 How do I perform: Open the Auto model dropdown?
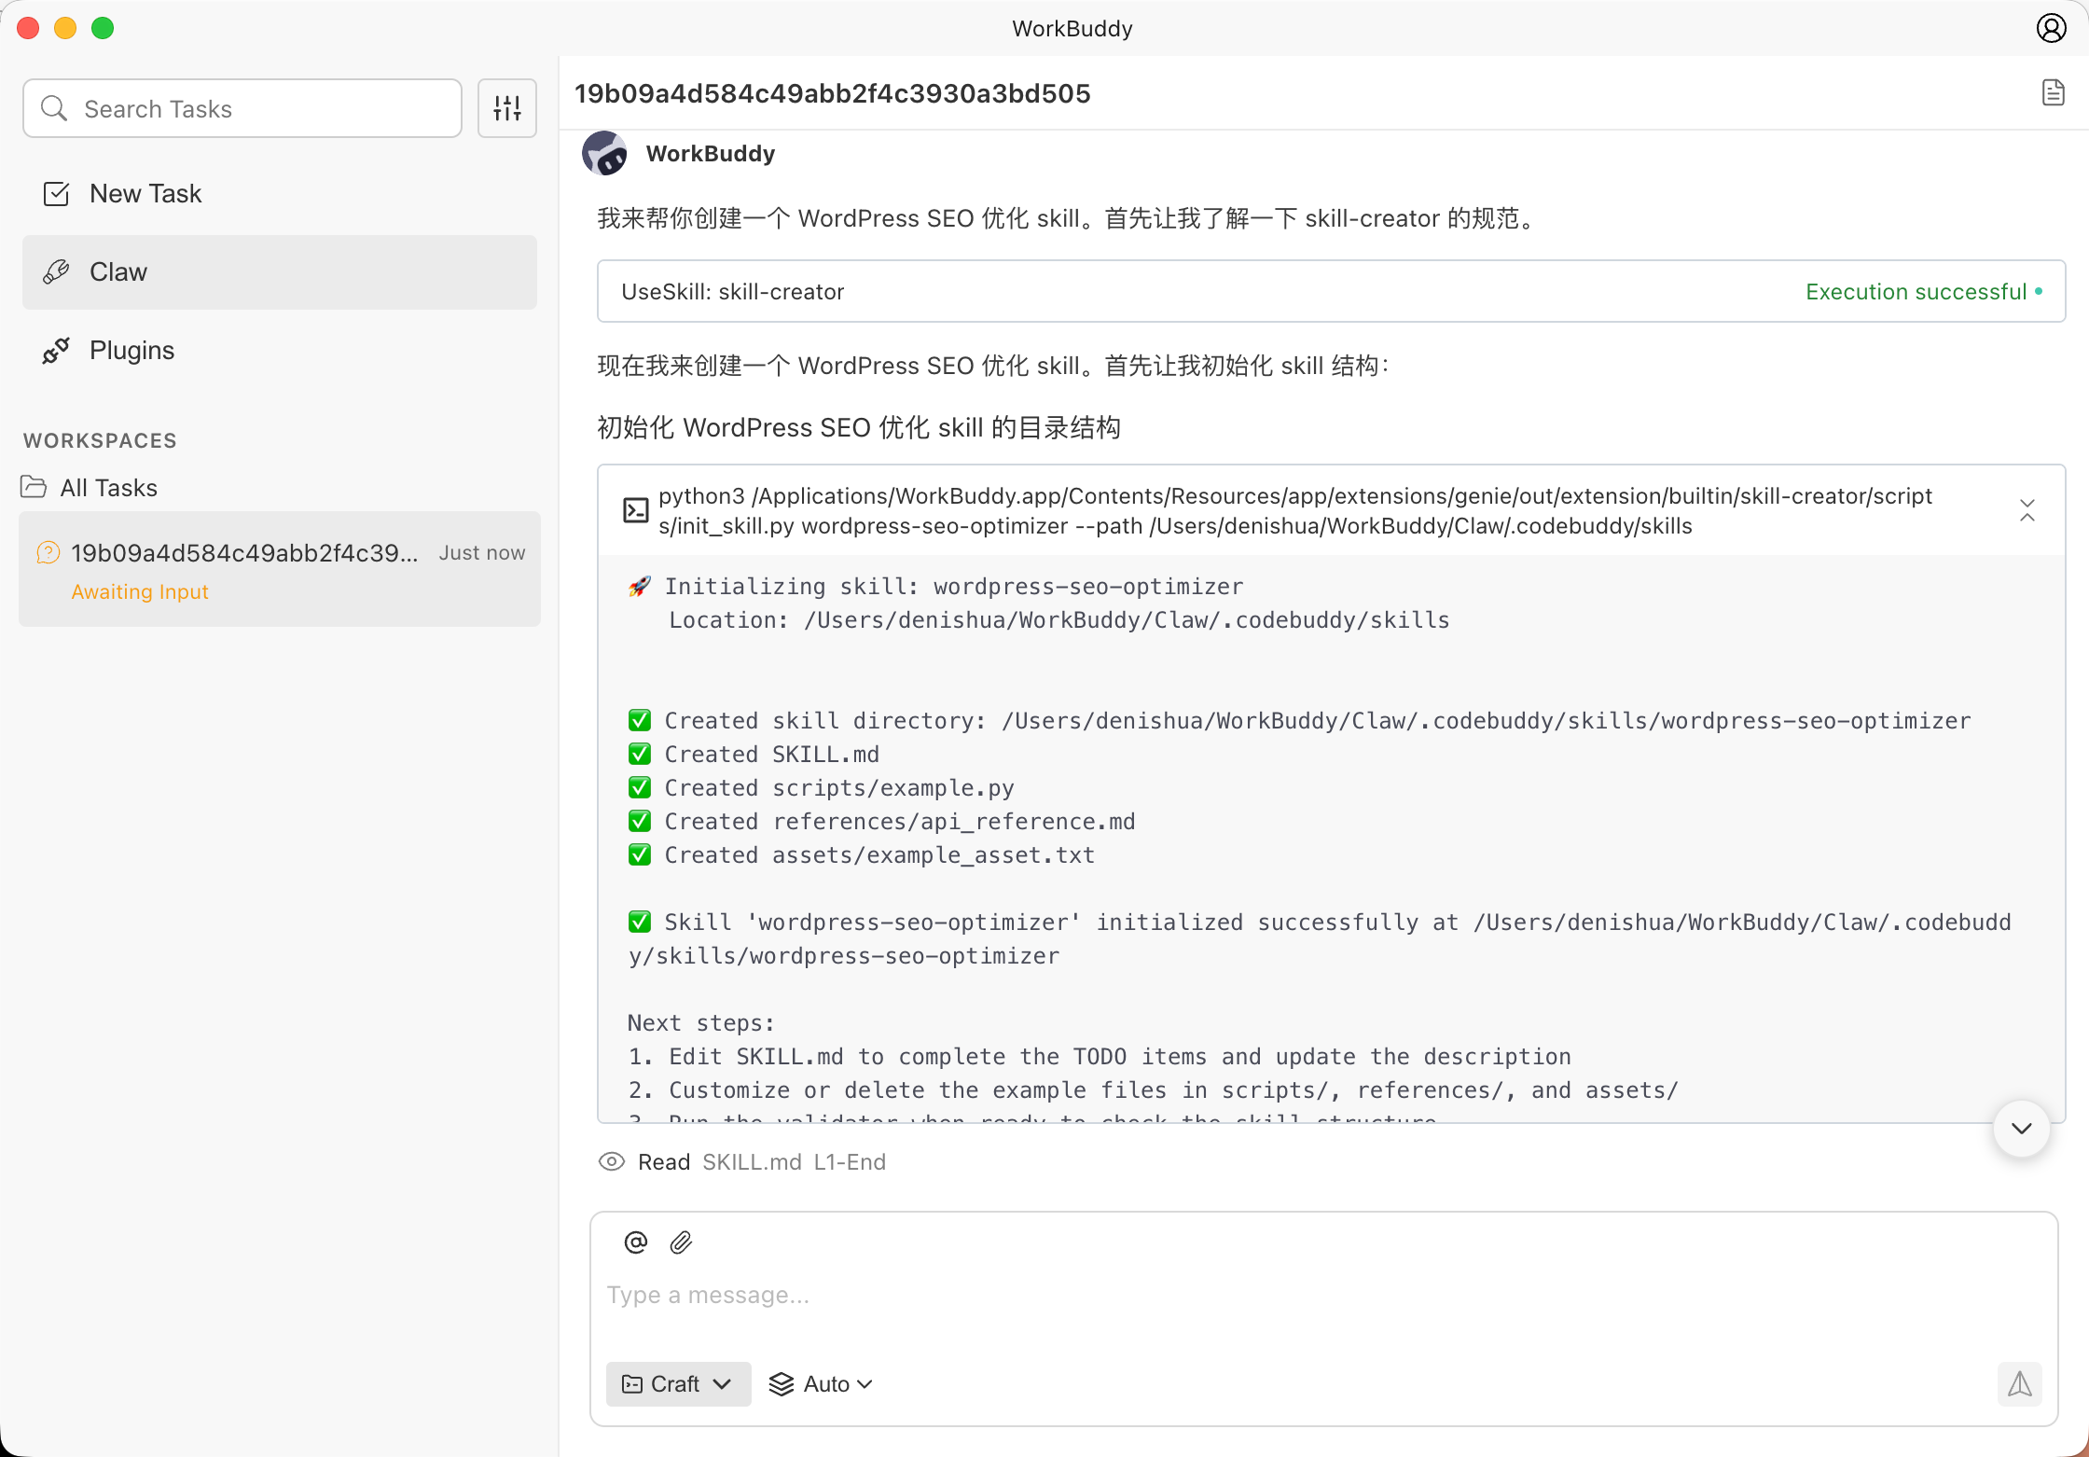point(821,1384)
